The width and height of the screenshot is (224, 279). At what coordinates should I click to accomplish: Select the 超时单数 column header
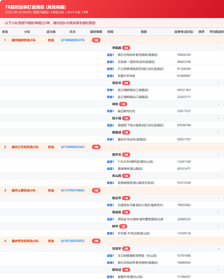pyautogui.click(x=96, y=32)
